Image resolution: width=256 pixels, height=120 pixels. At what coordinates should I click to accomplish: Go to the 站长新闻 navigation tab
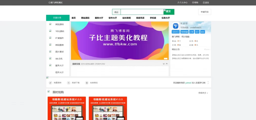point(126,18)
